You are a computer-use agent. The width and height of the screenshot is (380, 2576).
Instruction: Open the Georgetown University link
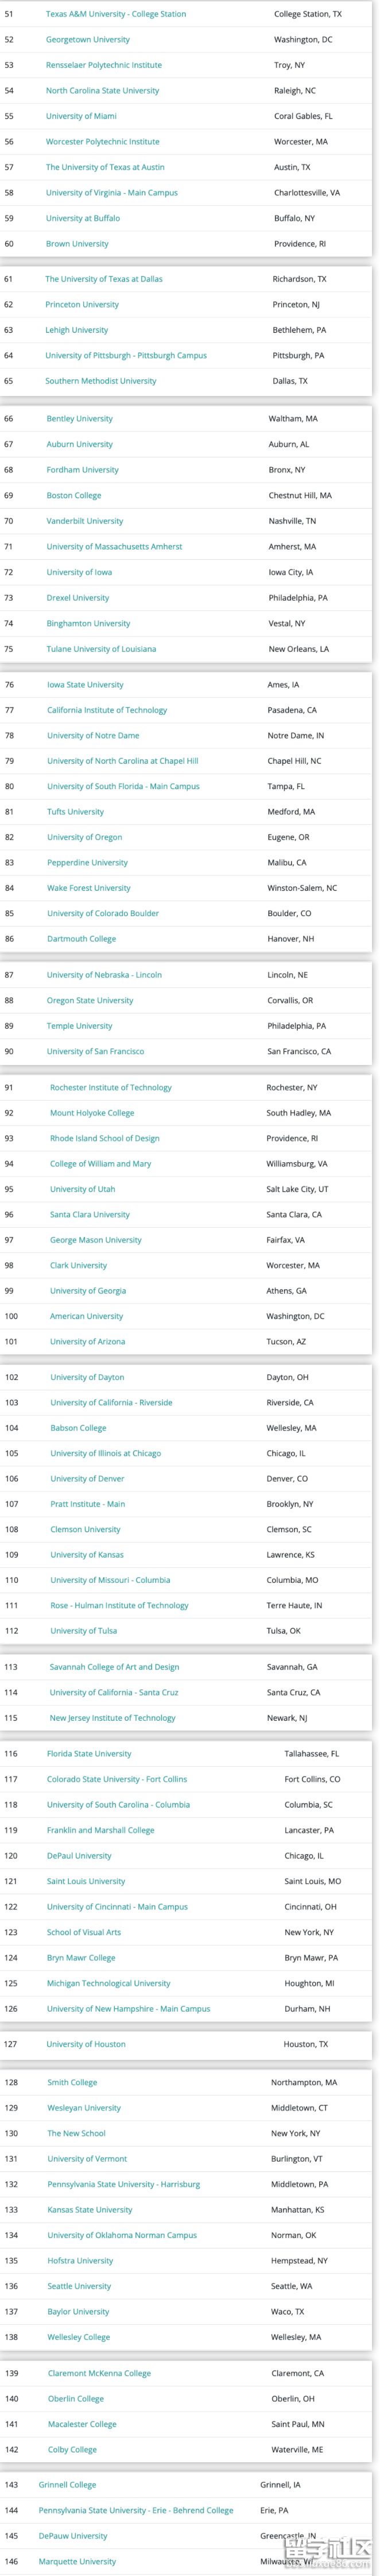coord(88,40)
